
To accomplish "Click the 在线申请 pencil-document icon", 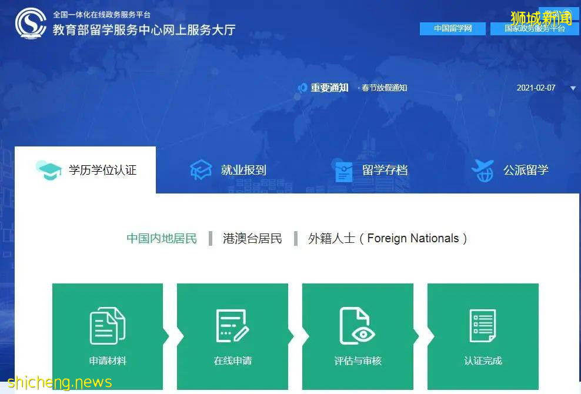I will pos(232,325).
